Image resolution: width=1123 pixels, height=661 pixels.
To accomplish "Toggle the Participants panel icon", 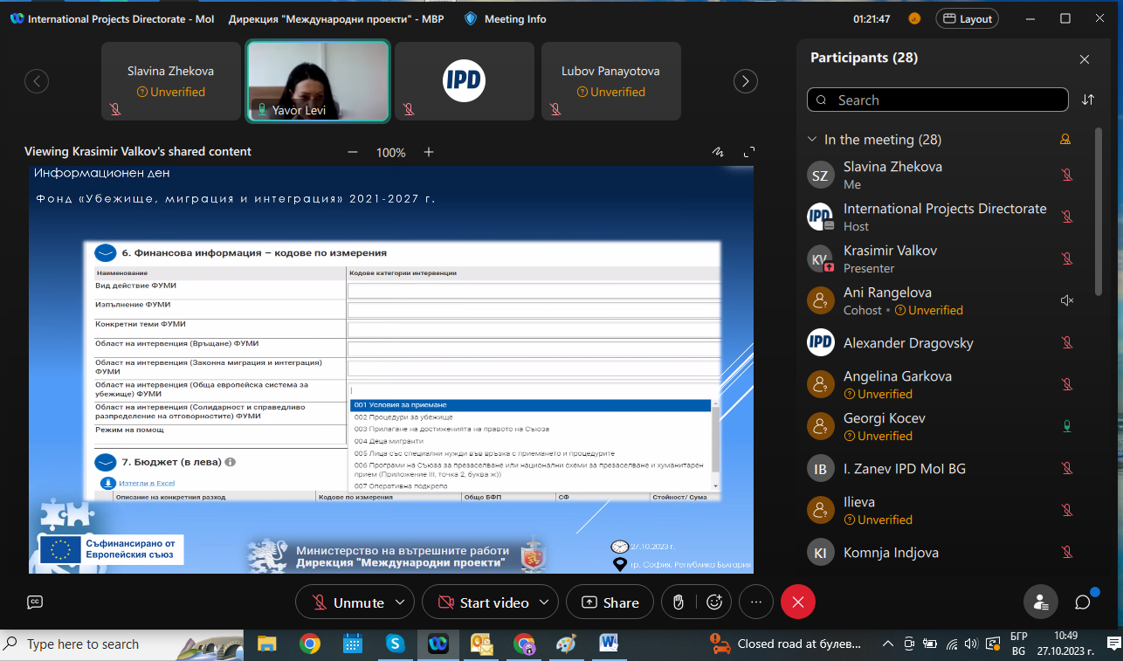I will 1041,602.
